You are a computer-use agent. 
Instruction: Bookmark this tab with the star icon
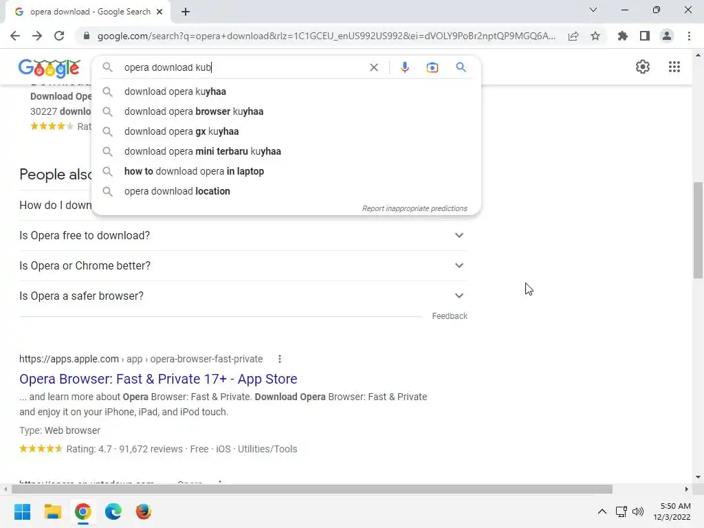click(x=595, y=36)
